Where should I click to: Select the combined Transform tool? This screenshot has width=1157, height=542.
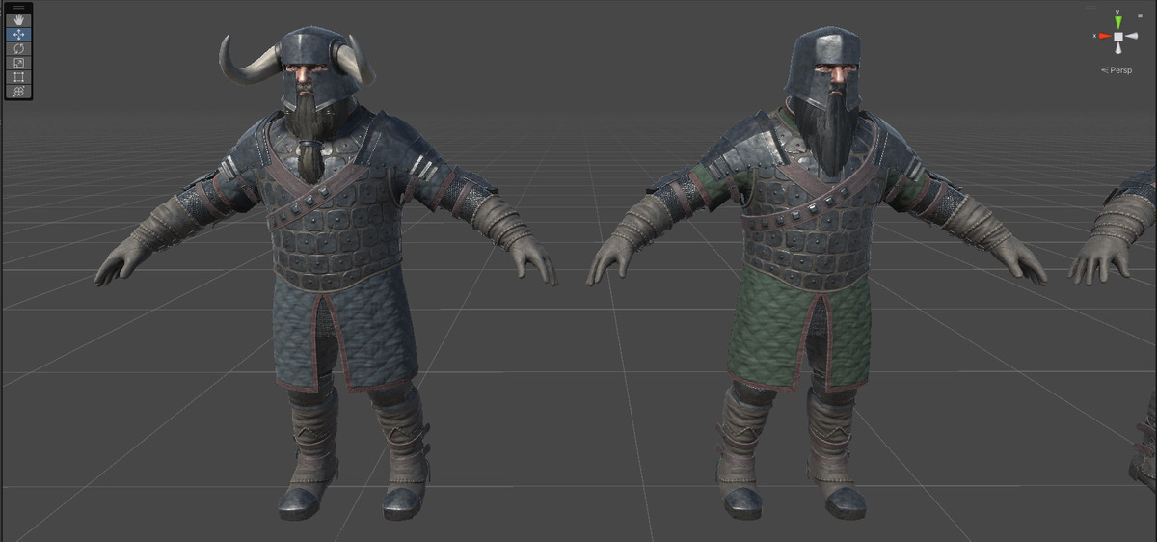[x=18, y=92]
